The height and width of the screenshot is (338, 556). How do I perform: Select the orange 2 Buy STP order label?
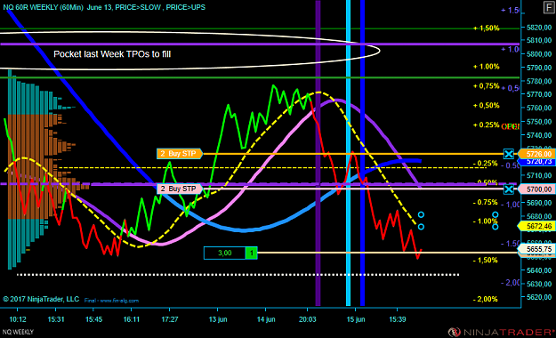click(180, 154)
